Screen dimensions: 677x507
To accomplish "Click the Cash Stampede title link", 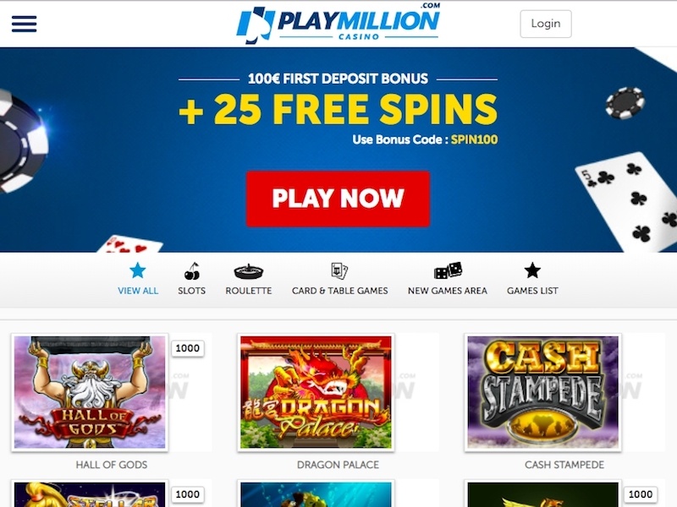I will 564,465.
